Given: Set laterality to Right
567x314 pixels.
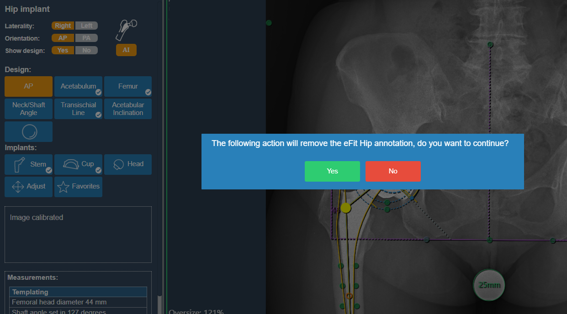Looking at the screenshot, I should (x=63, y=26).
